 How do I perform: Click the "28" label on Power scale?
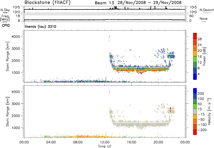point(200,39)
